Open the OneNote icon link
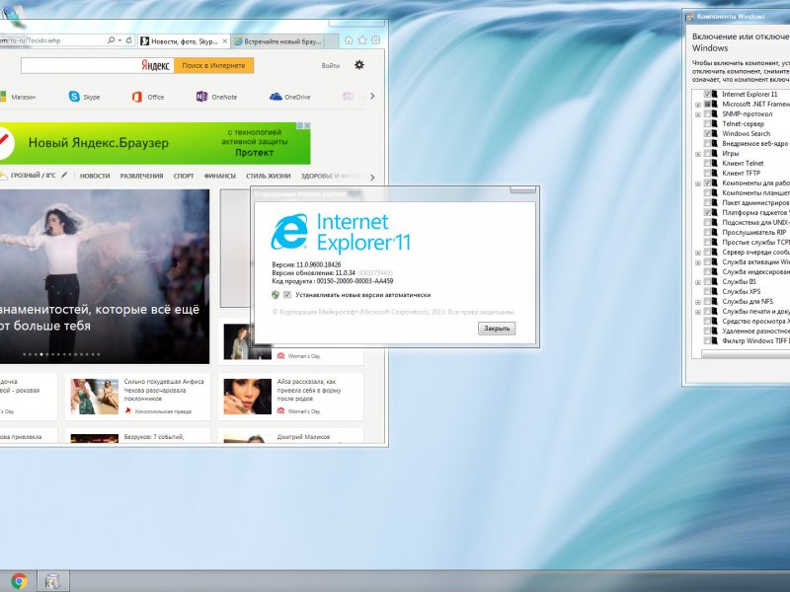This screenshot has width=790, height=592. tap(201, 96)
